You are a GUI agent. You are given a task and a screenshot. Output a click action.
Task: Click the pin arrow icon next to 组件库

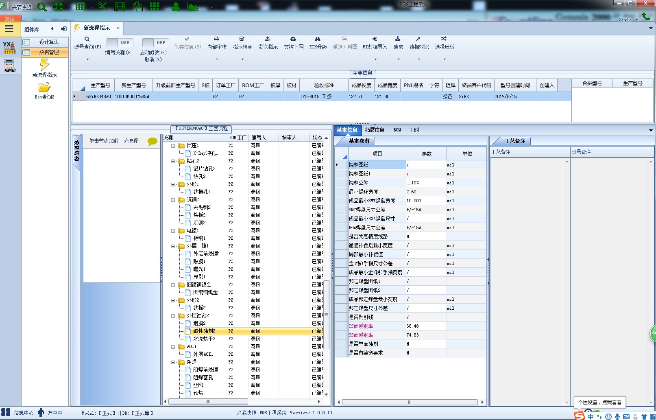[x=63, y=29]
